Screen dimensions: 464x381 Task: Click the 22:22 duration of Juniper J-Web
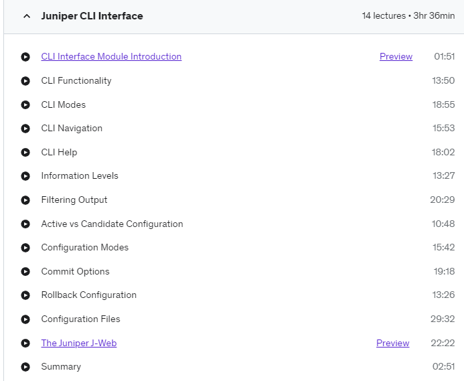[x=443, y=343]
